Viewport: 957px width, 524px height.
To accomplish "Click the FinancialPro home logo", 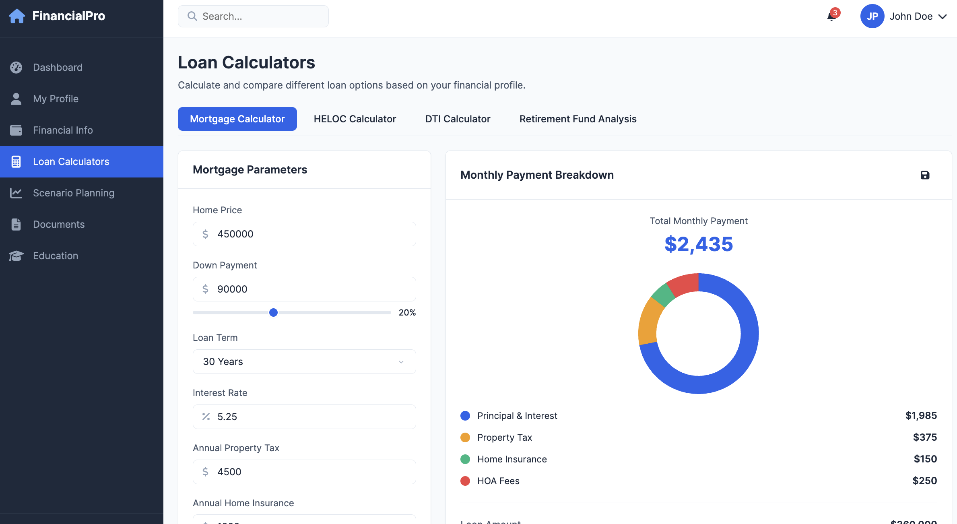I will 17,16.
